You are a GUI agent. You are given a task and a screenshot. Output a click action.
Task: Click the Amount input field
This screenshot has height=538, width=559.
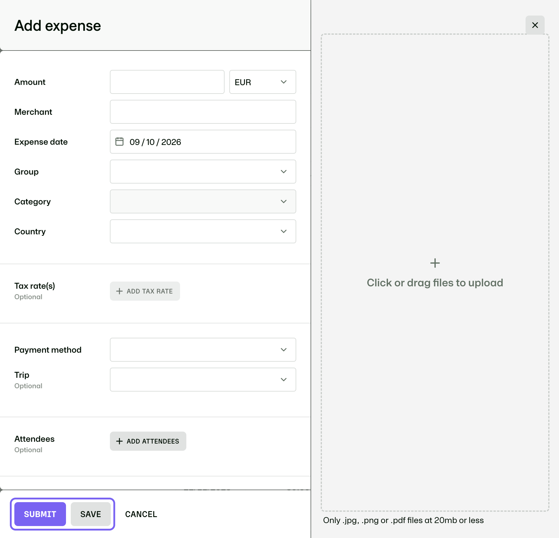(167, 82)
